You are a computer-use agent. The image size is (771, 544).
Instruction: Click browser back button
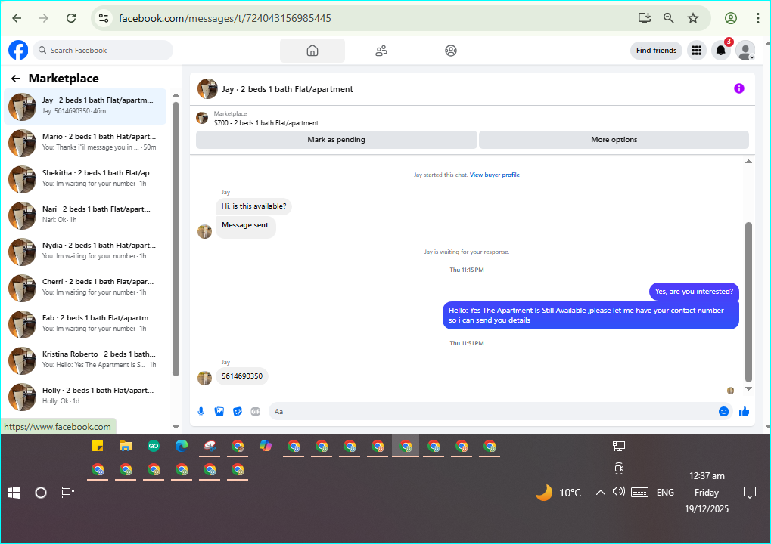click(17, 18)
